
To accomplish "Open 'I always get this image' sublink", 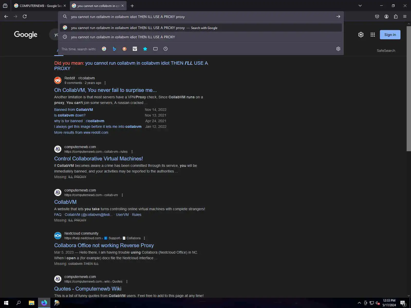I will click(x=98, y=127).
